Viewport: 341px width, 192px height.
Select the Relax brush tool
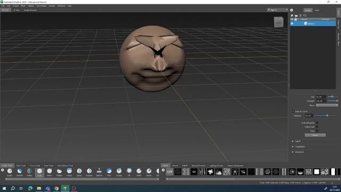click(x=29, y=172)
